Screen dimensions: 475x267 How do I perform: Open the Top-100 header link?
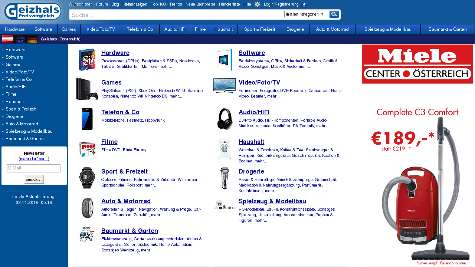coord(158,4)
